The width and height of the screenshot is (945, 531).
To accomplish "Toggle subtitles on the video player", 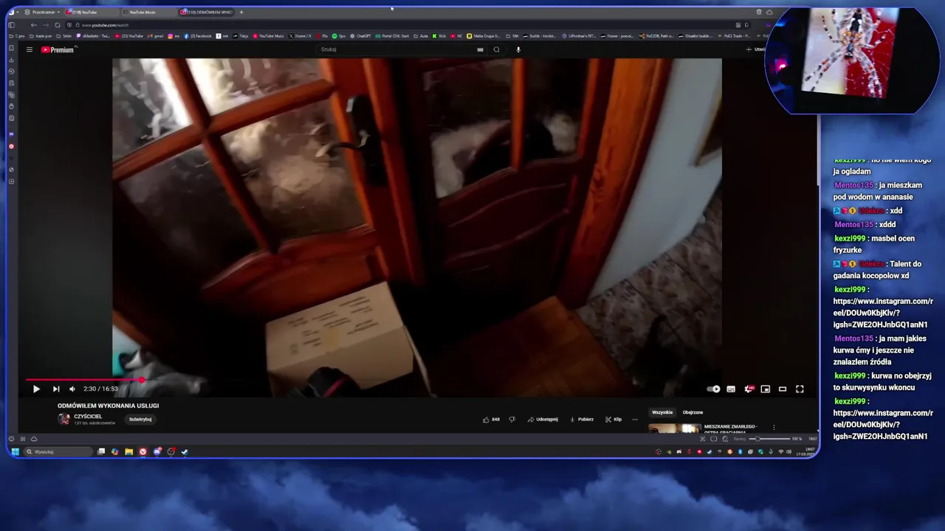I will pyautogui.click(x=731, y=389).
